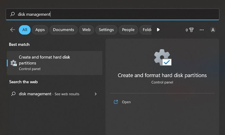Open the three-dot more options menu
The width and height of the screenshot is (225, 135).
pyautogui.click(x=202, y=30)
